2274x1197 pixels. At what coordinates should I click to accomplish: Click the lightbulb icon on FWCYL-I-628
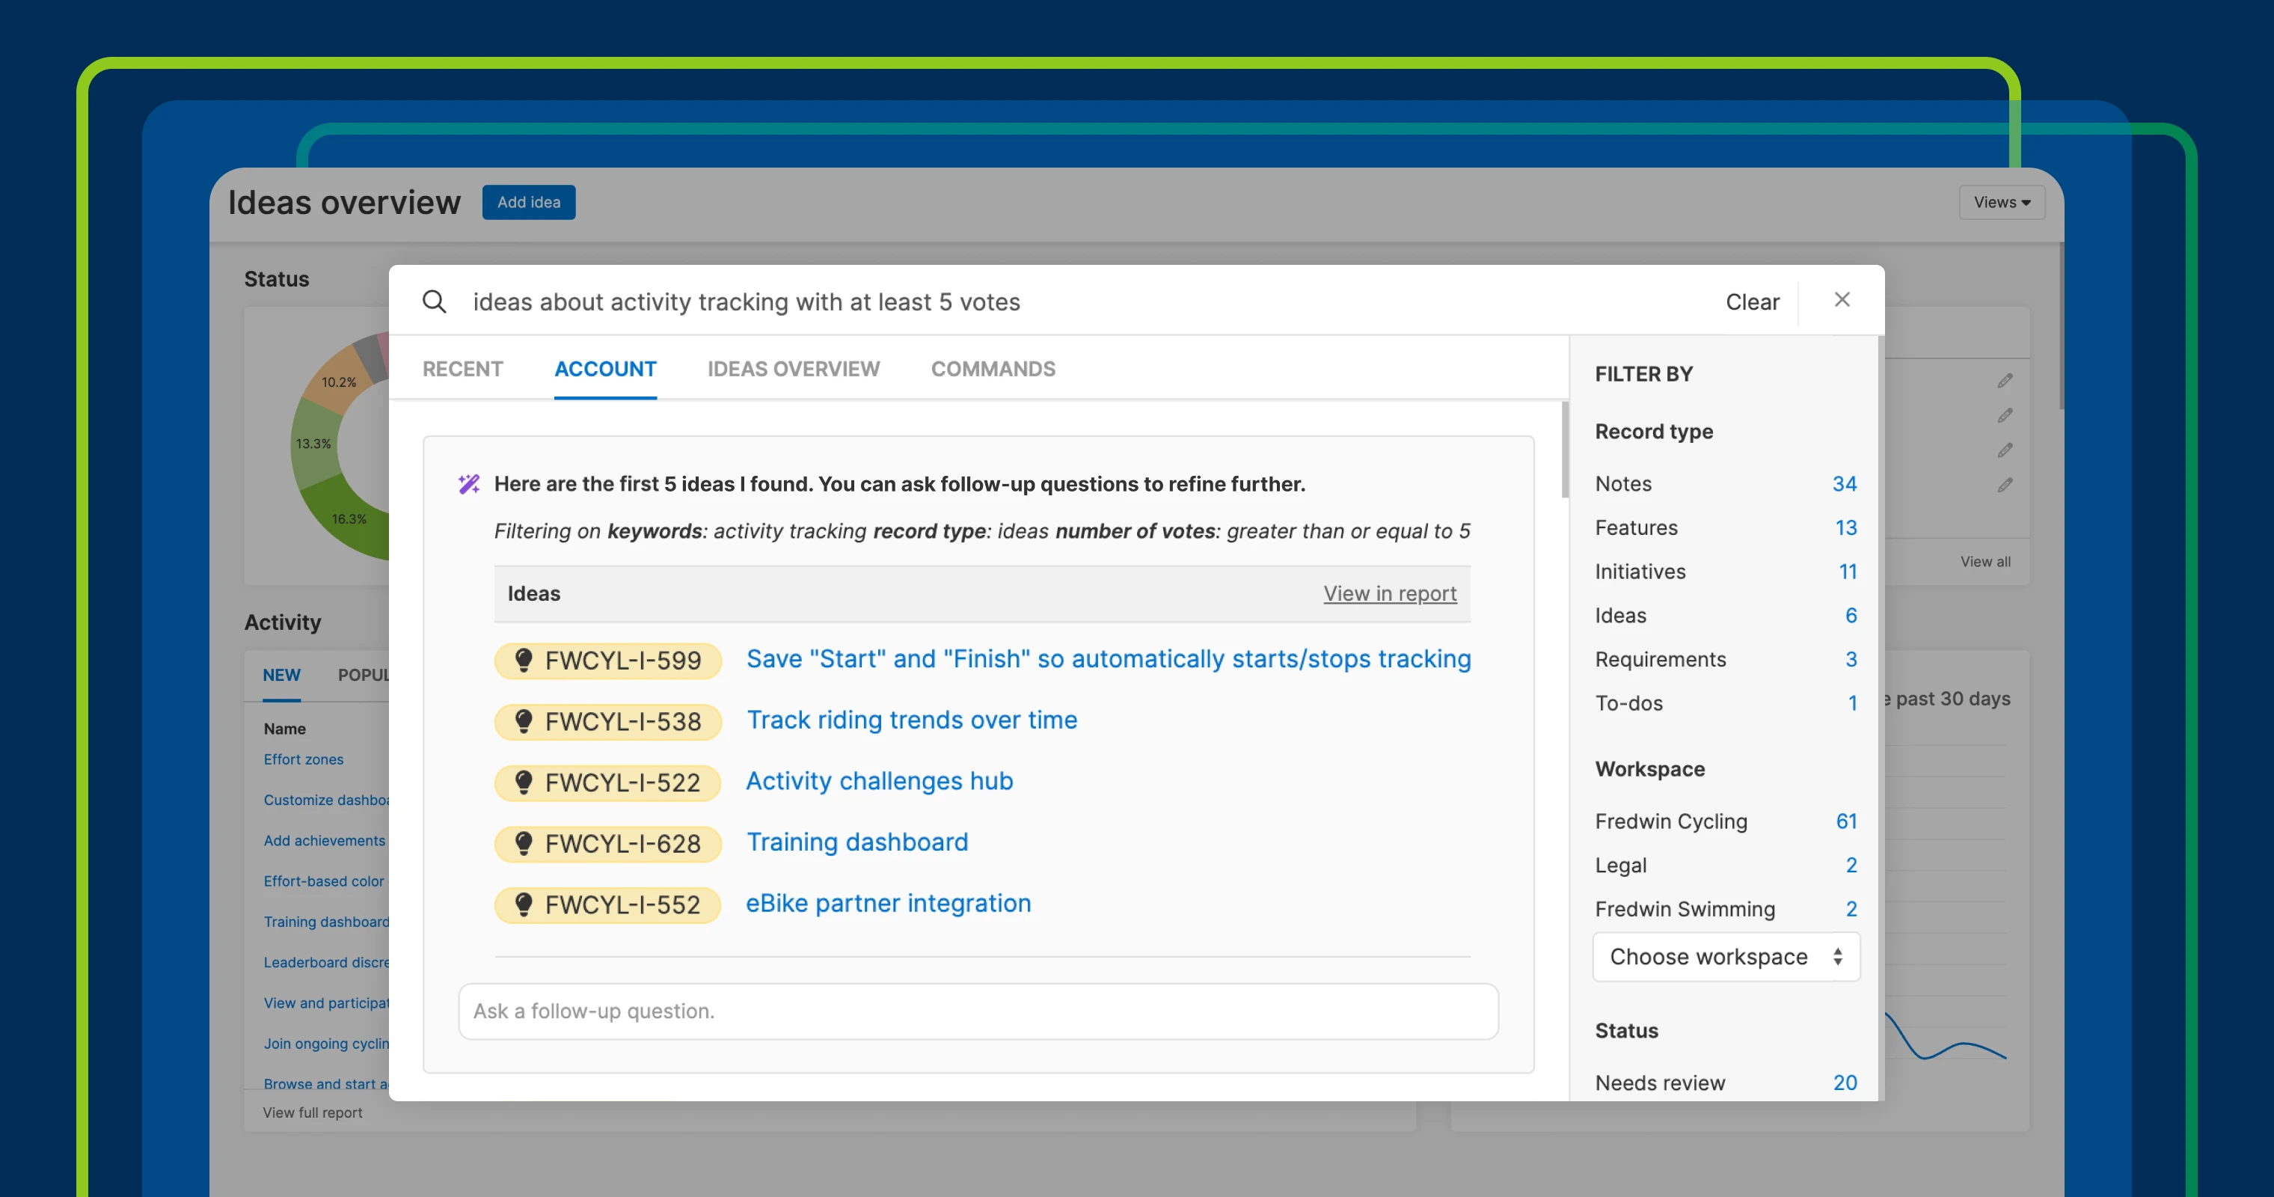(x=524, y=843)
